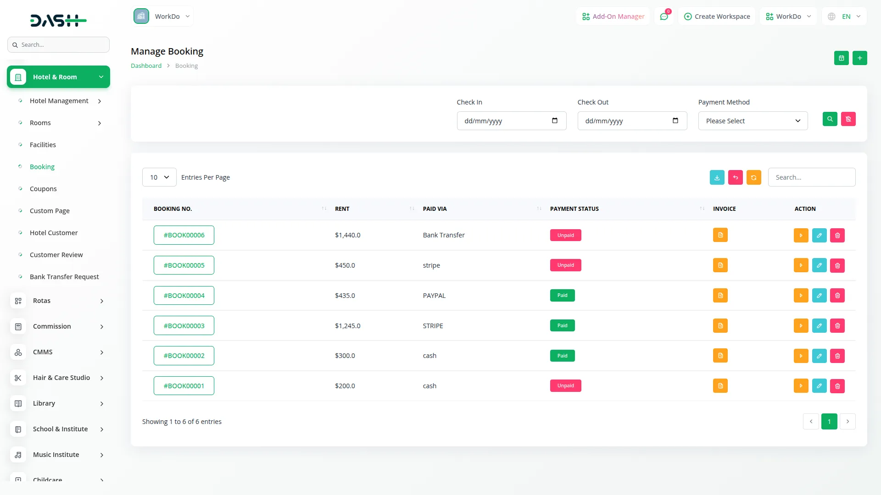Click the Check In date field
Image resolution: width=881 pixels, height=495 pixels.
[x=511, y=121]
